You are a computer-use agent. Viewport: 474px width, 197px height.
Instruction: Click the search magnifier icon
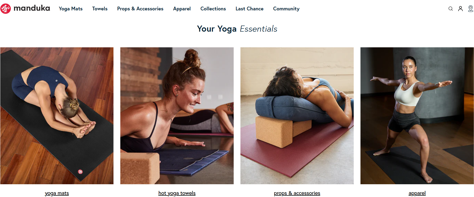click(451, 9)
